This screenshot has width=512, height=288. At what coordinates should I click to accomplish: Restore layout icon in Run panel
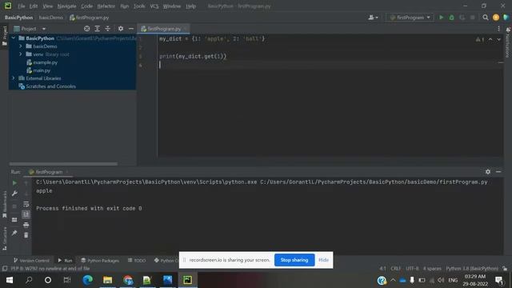click(x=14, y=220)
